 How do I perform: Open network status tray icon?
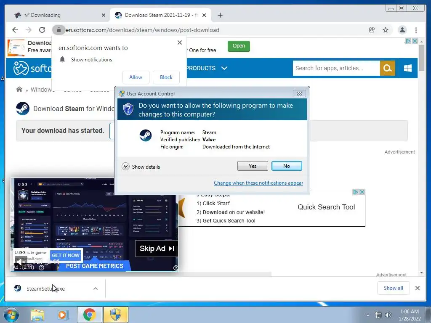coord(378,315)
